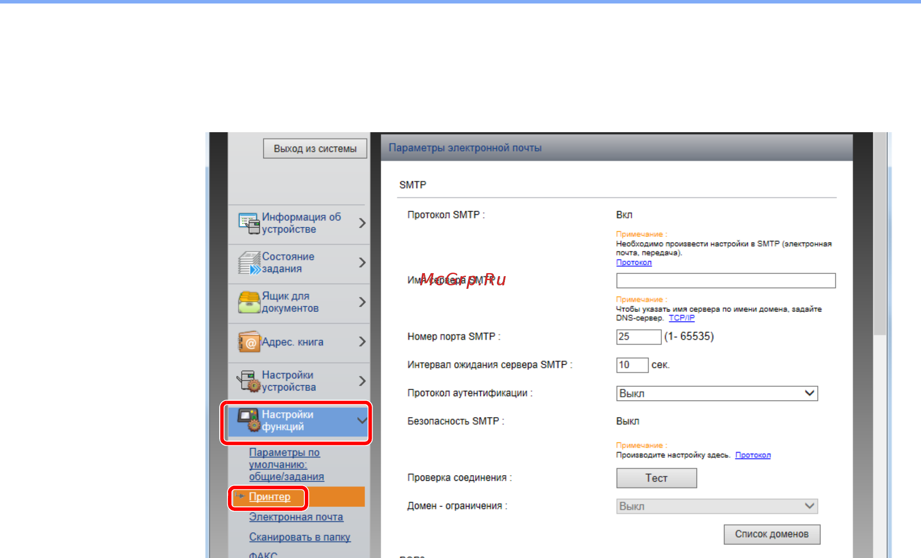
Task: Click the SMTP server name input field
Action: point(726,281)
